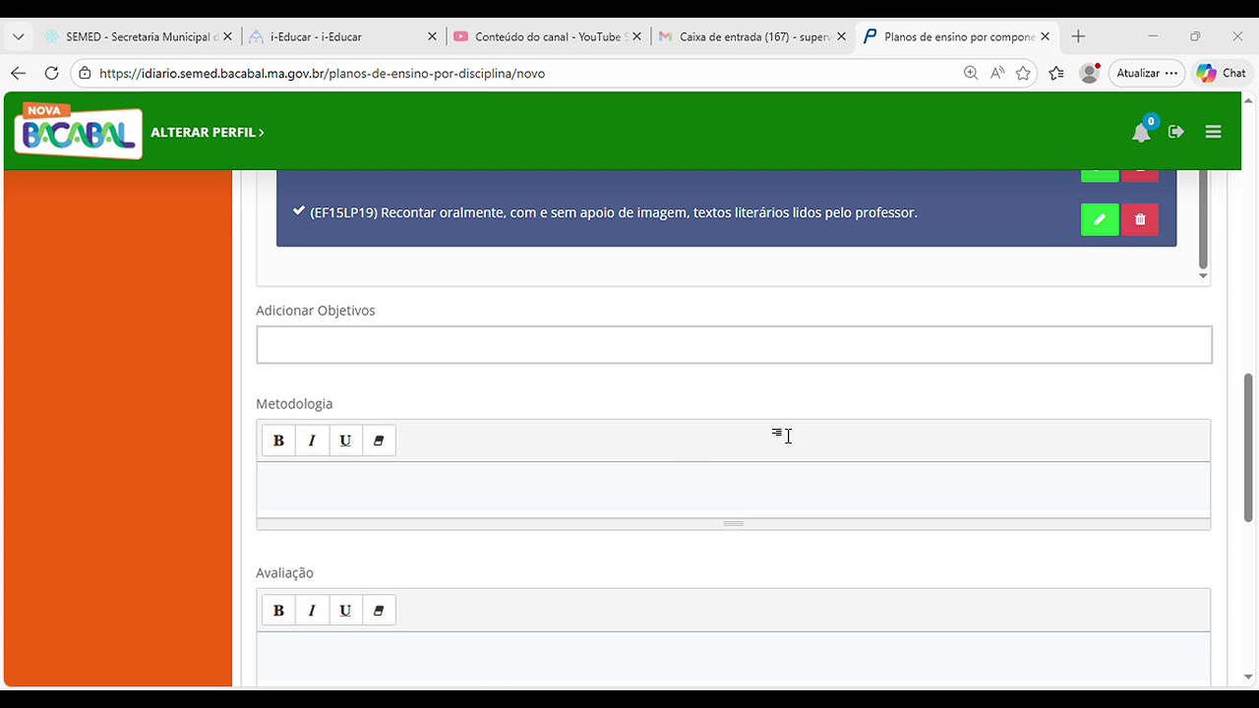Click the page scroll up arrow
This screenshot has height=708, width=1259.
click(1249, 99)
